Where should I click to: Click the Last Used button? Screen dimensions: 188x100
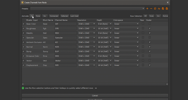[x=74, y=16]
